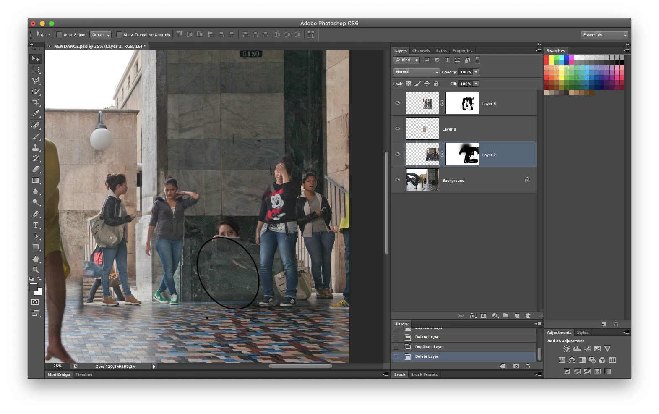659x414 pixels.
Task: Switch to the Channels tab
Action: tap(421, 51)
